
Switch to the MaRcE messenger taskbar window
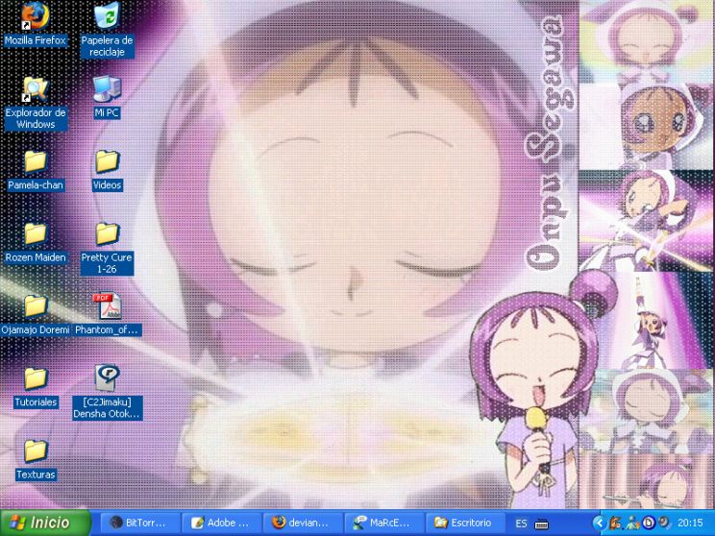coord(383,523)
